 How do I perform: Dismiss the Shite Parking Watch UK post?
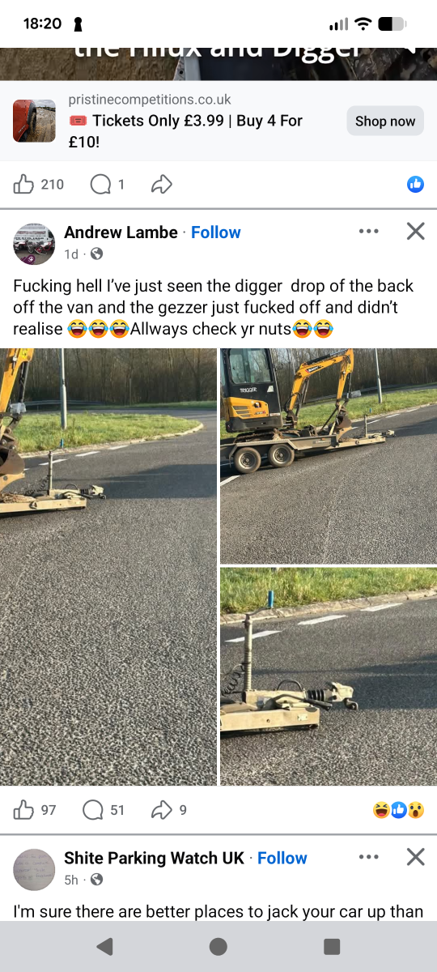[x=415, y=857]
